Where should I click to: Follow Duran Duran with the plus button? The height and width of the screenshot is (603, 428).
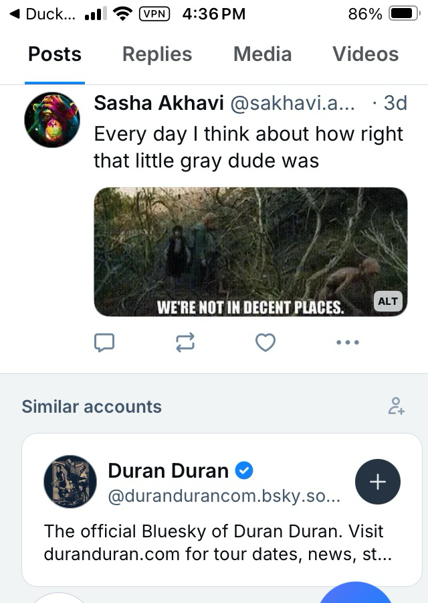(x=377, y=482)
